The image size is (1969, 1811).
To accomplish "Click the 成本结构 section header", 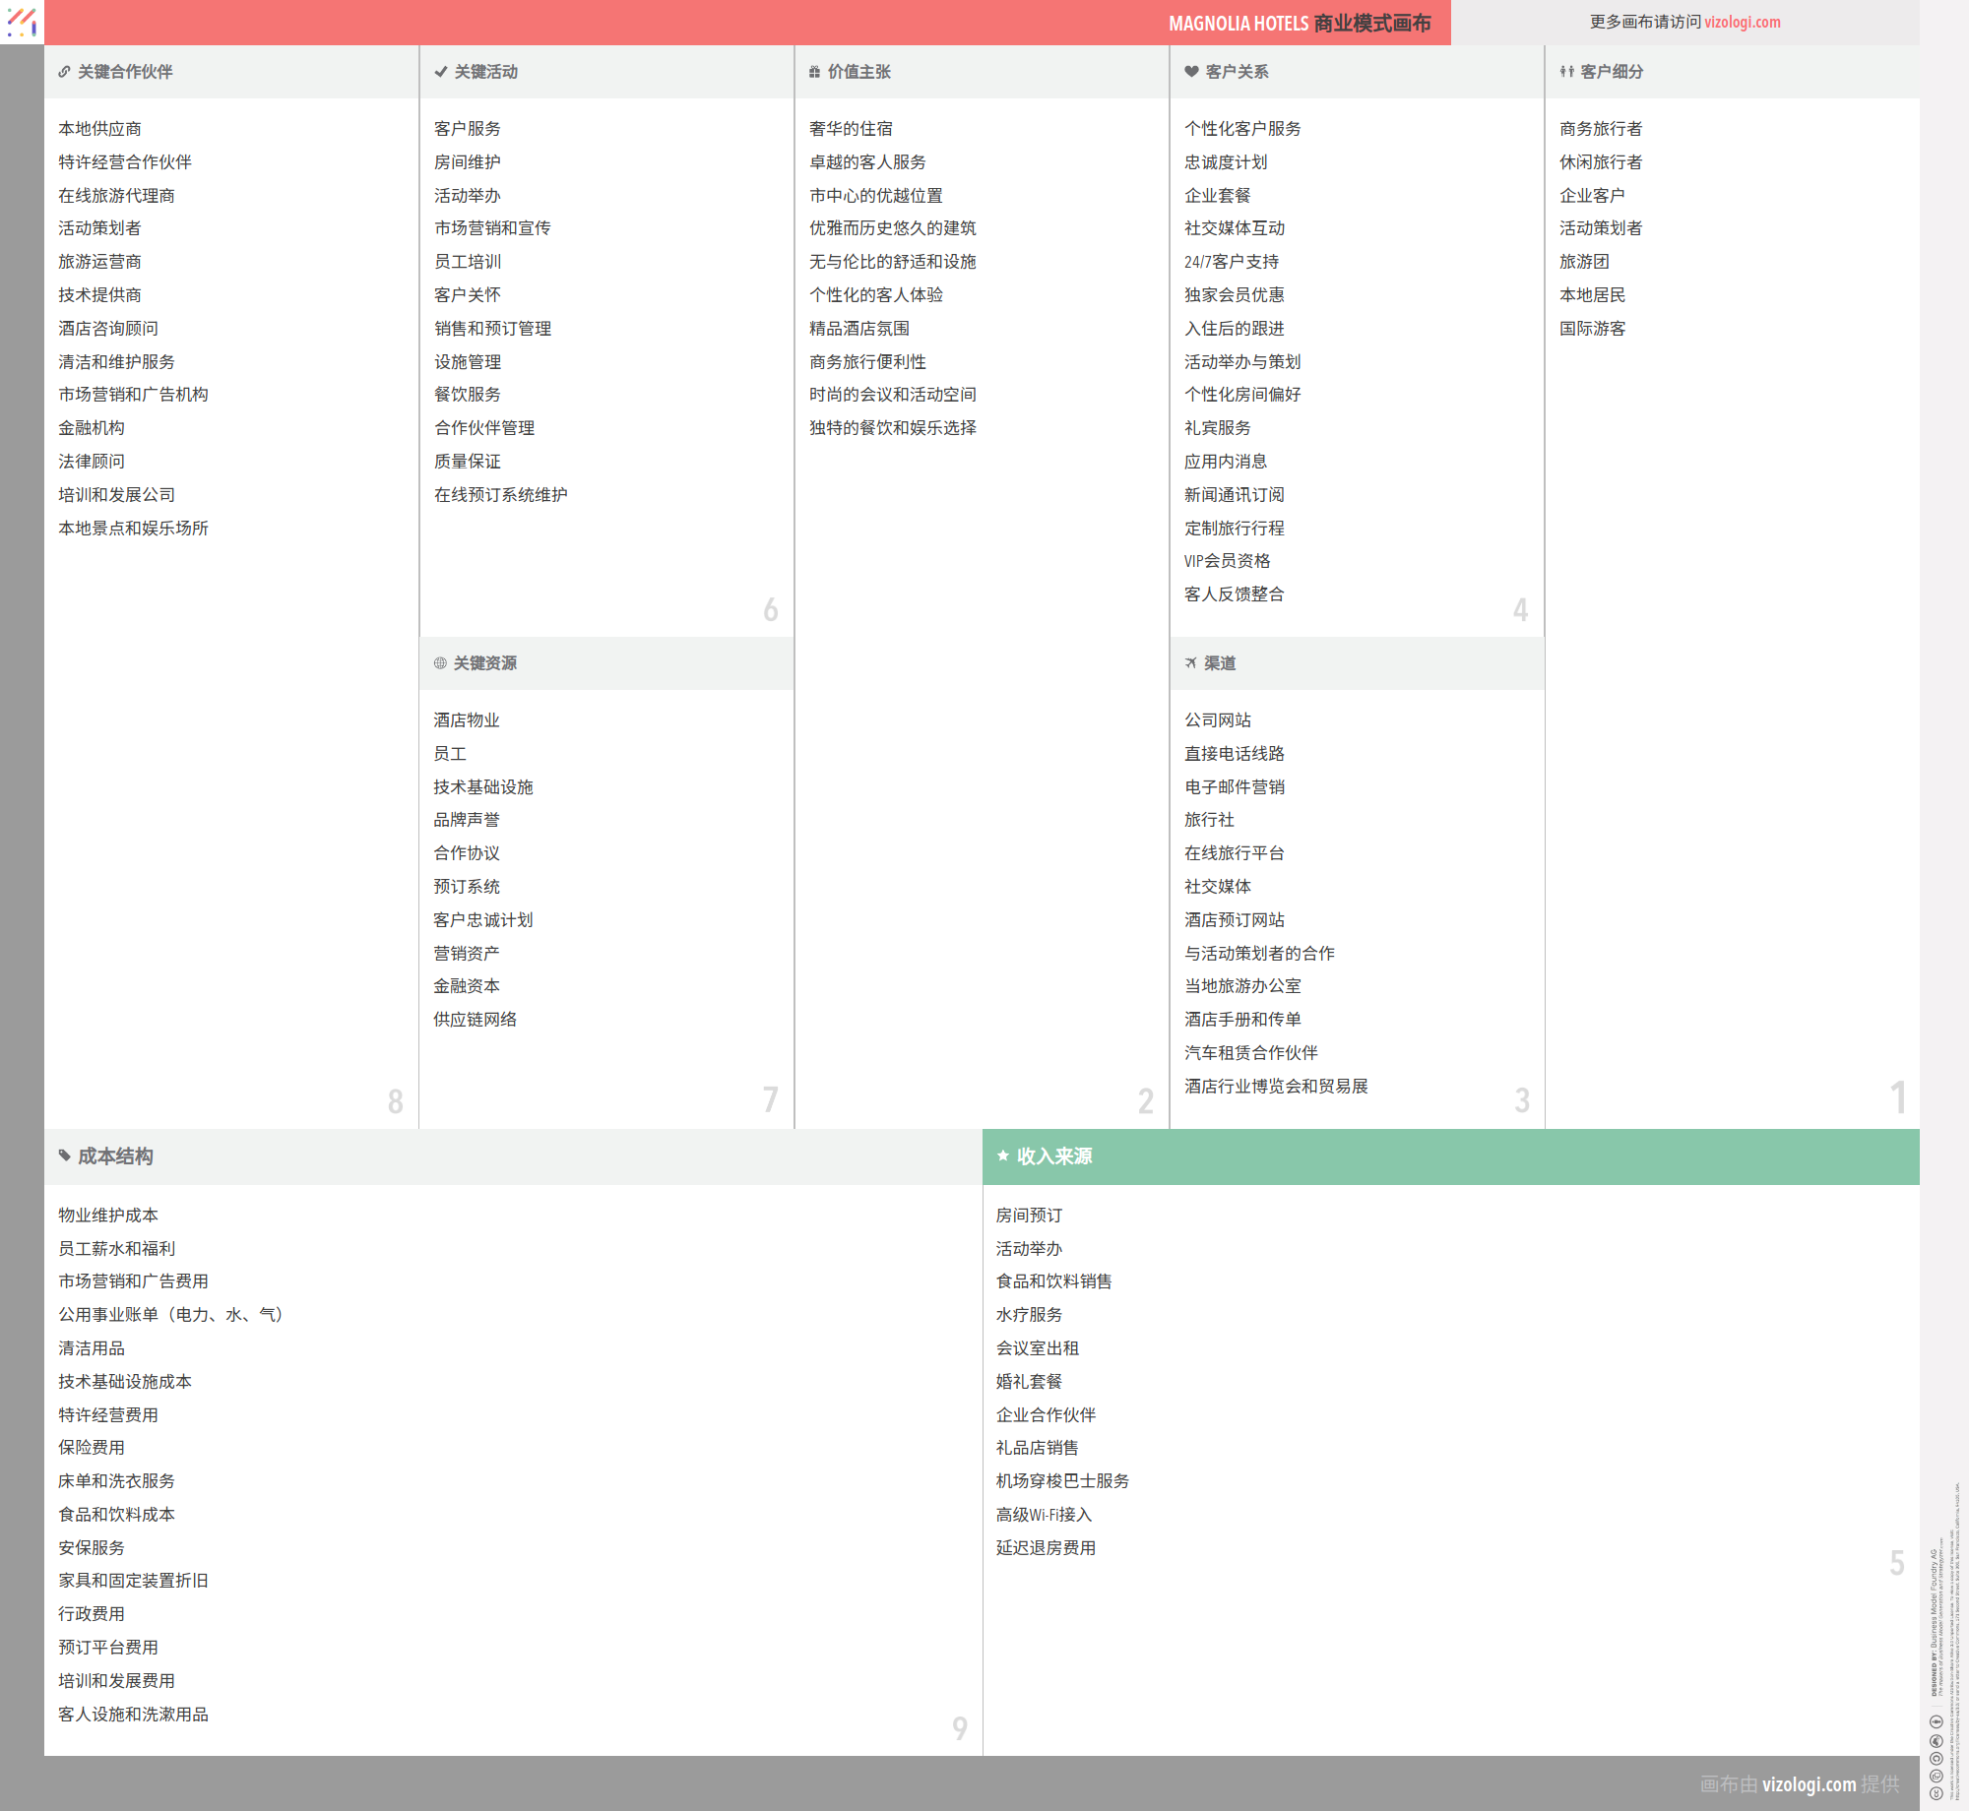I will tap(115, 1156).
